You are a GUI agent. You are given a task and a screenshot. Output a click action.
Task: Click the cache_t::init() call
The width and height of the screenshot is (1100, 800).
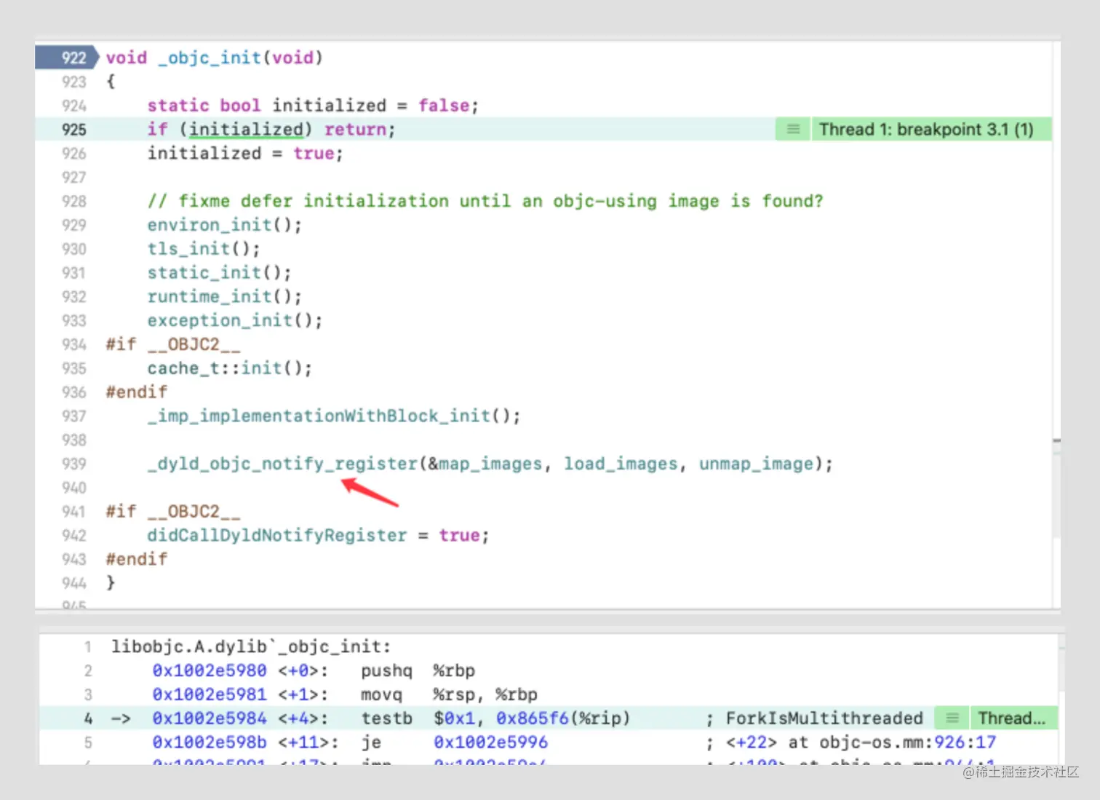tap(229, 368)
